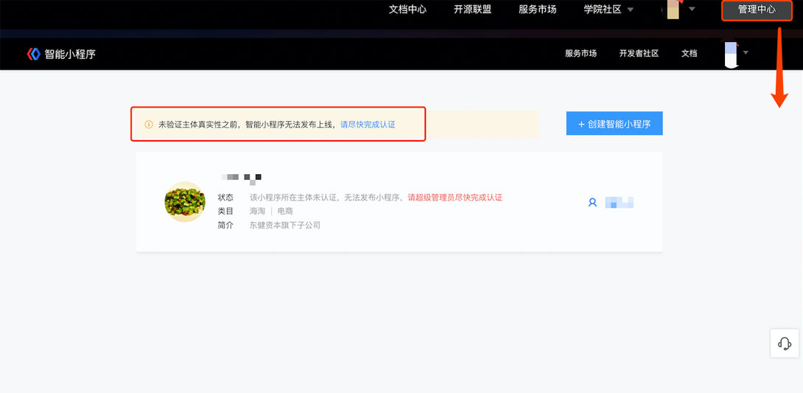This screenshot has height=393, width=803.
Task: Open the headset customer service widget
Action: tap(784, 344)
